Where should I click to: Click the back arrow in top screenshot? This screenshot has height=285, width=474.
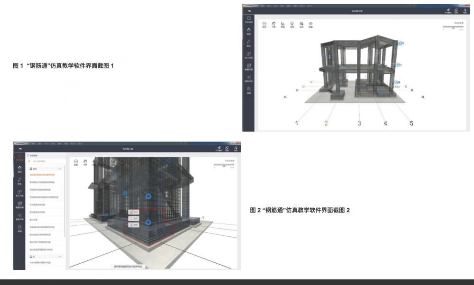pos(249,10)
